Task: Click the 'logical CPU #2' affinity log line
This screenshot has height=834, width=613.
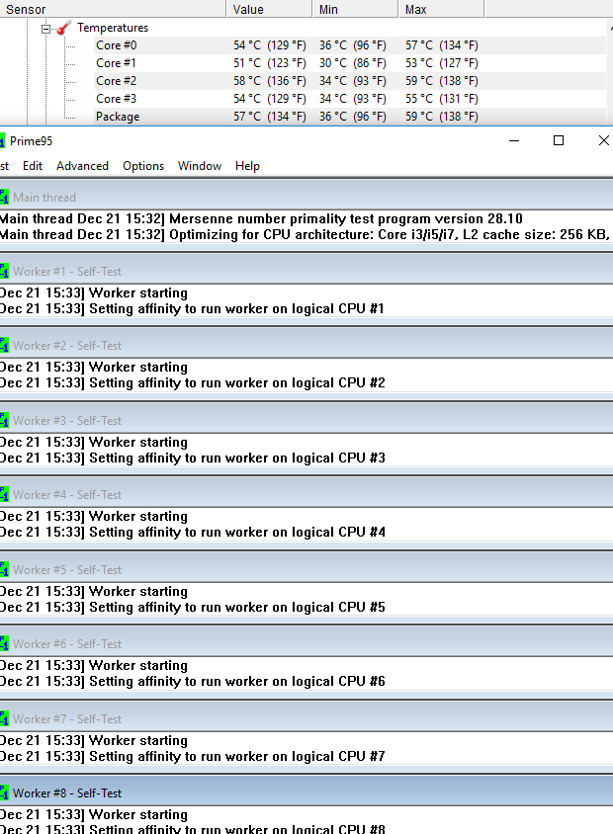Action: [x=192, y=383]
